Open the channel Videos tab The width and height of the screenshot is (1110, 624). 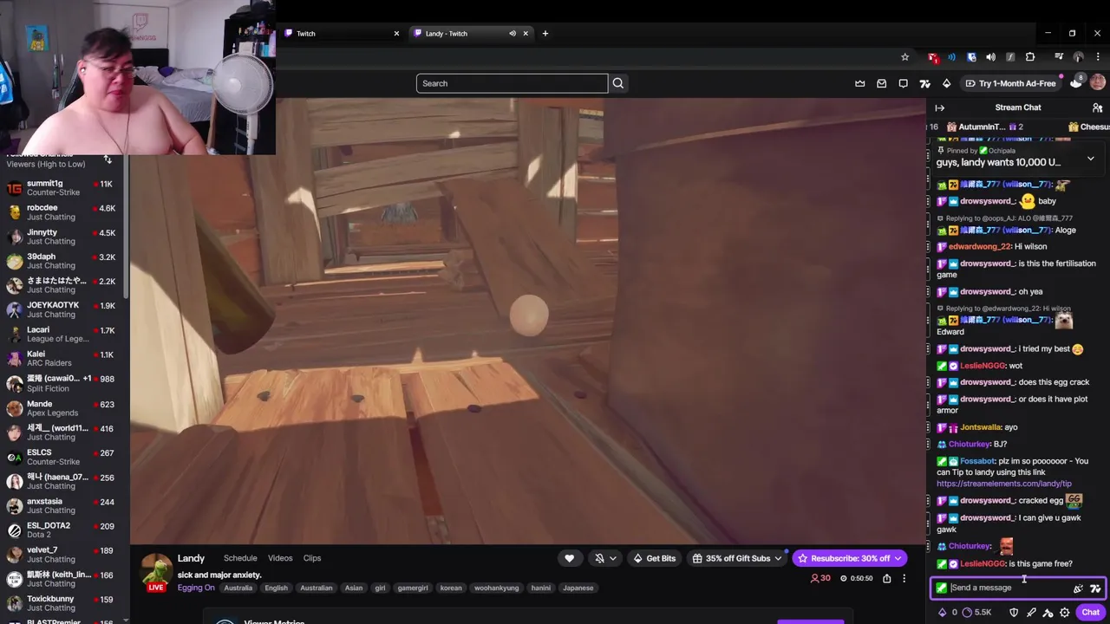(280, 558)
